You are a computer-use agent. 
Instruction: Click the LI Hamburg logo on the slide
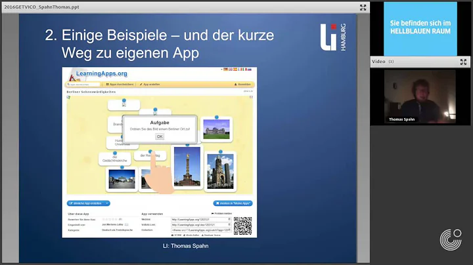click(x=333, y=37)
